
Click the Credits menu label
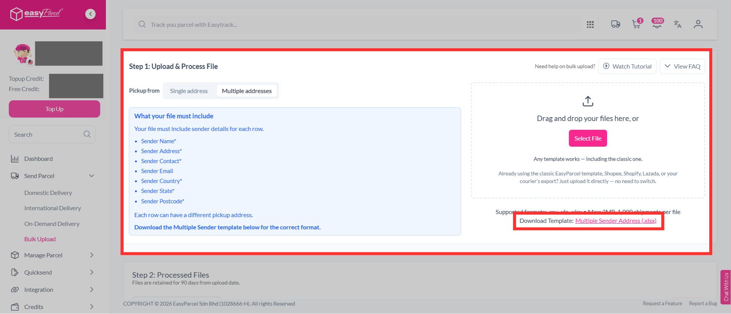34,307
